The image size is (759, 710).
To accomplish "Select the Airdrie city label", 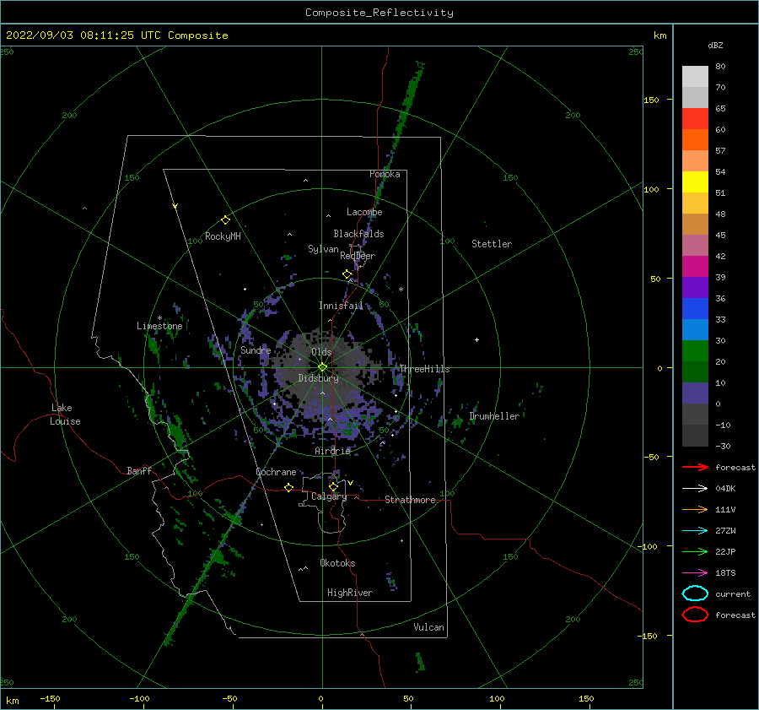I will (332, 451).
